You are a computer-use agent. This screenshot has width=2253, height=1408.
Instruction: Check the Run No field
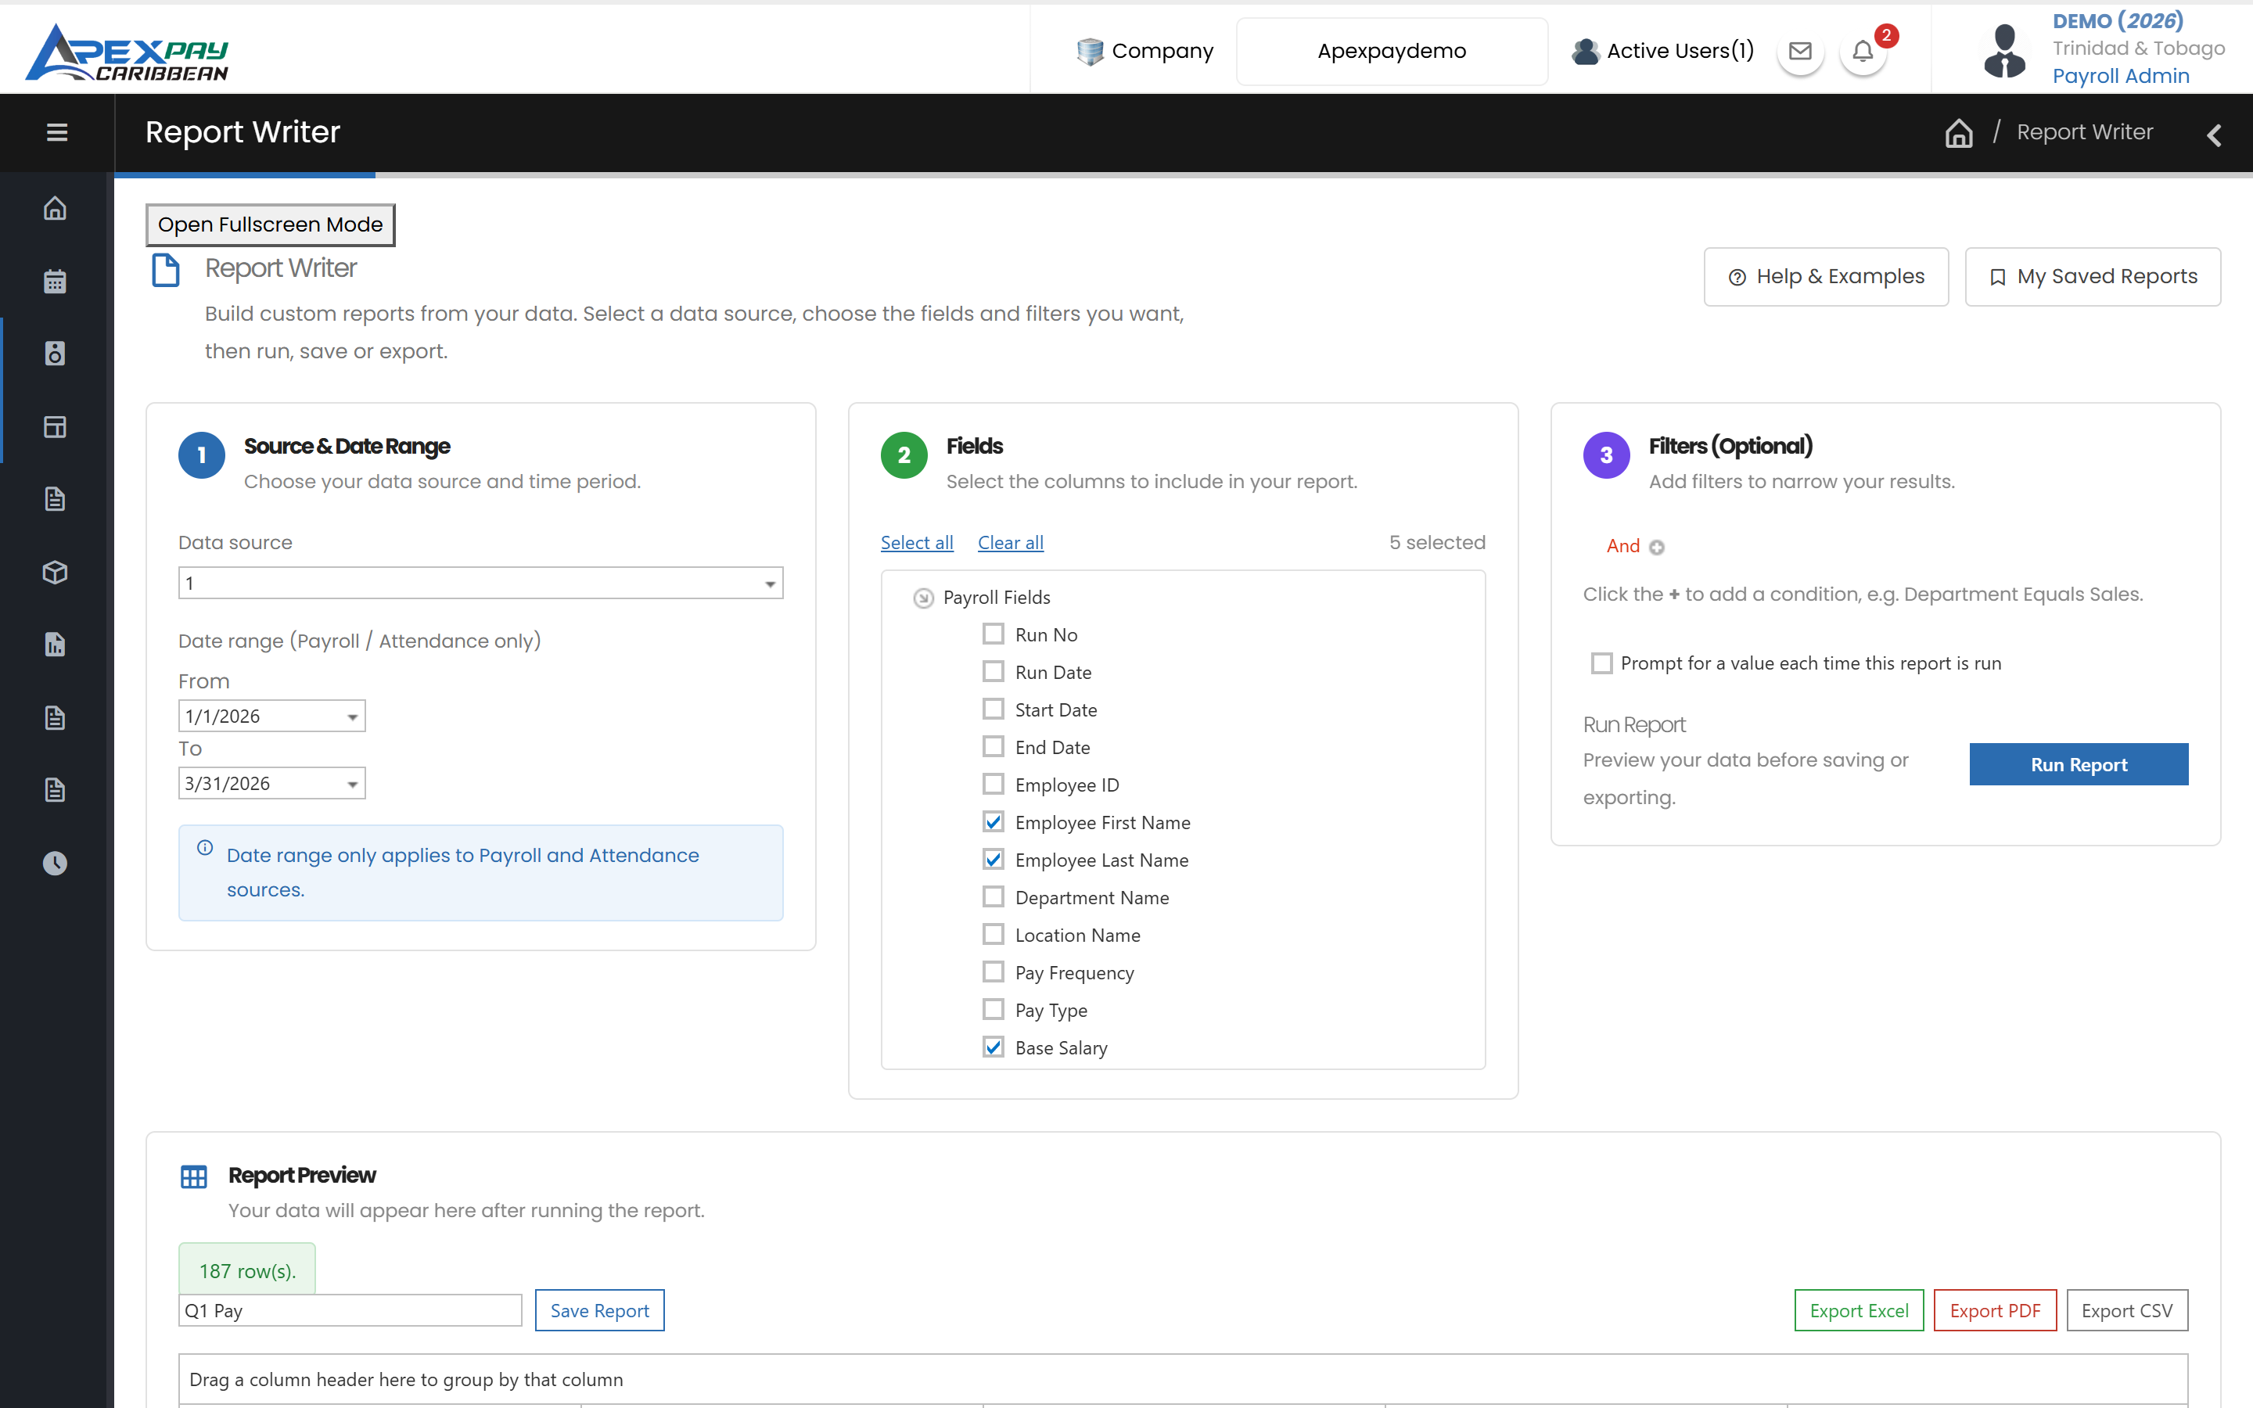click(994, 634)
